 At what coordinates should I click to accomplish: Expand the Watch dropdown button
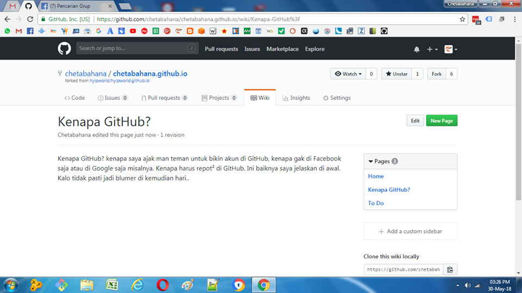click(x=348, y=74)
